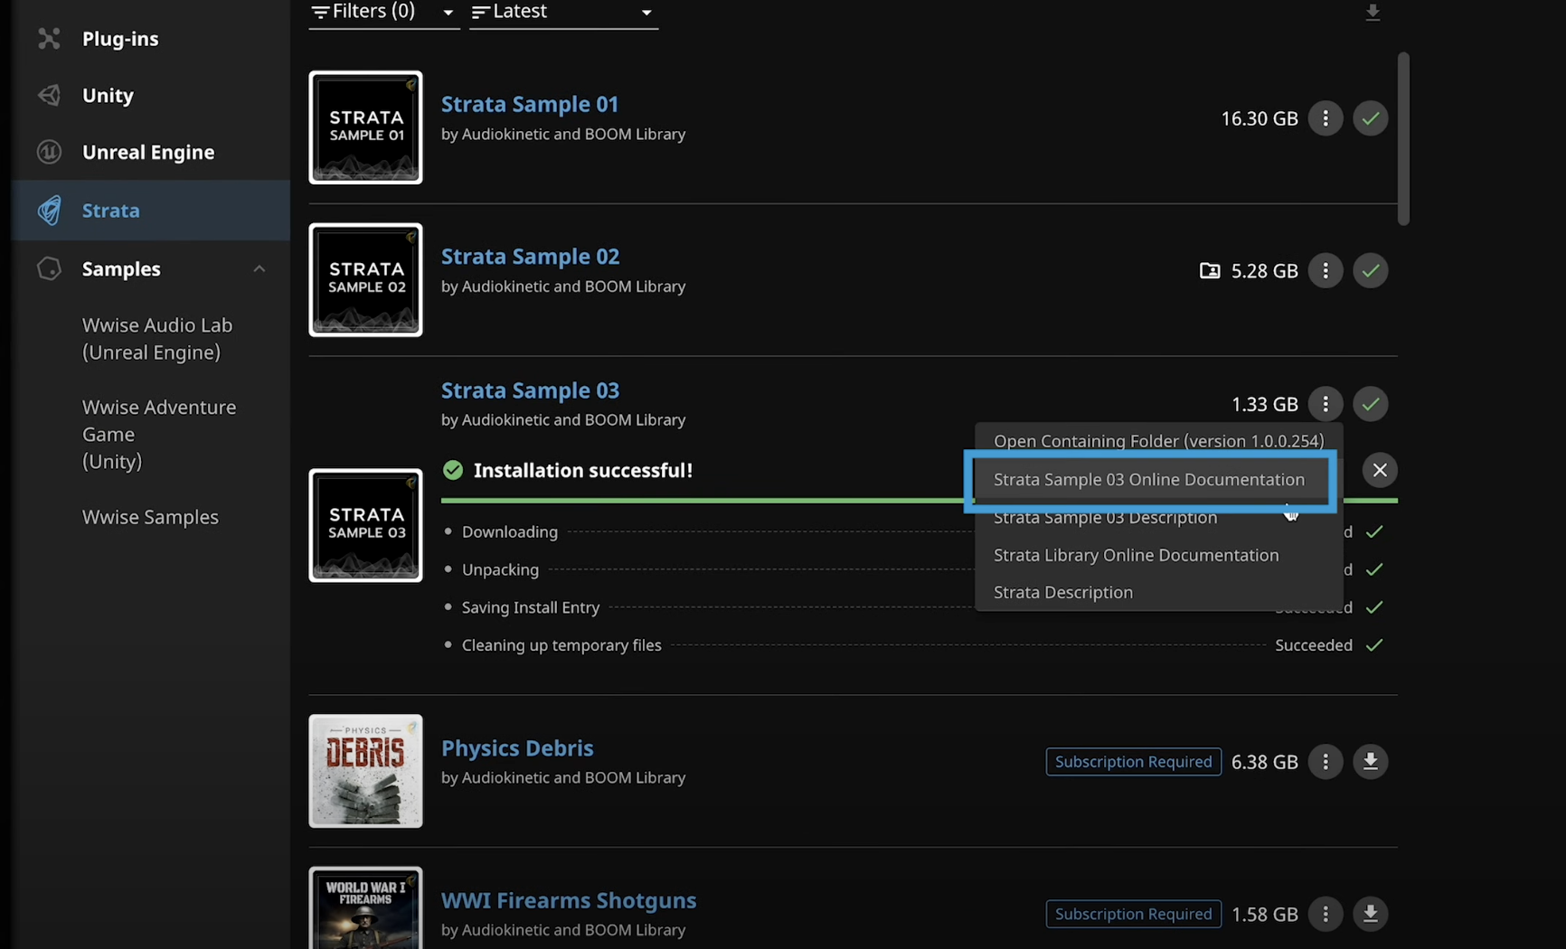Screen dimensions: 1566x949
Task: Toggle installed checkmark for Strata Sample 03
Action: tap(1370, 404)
